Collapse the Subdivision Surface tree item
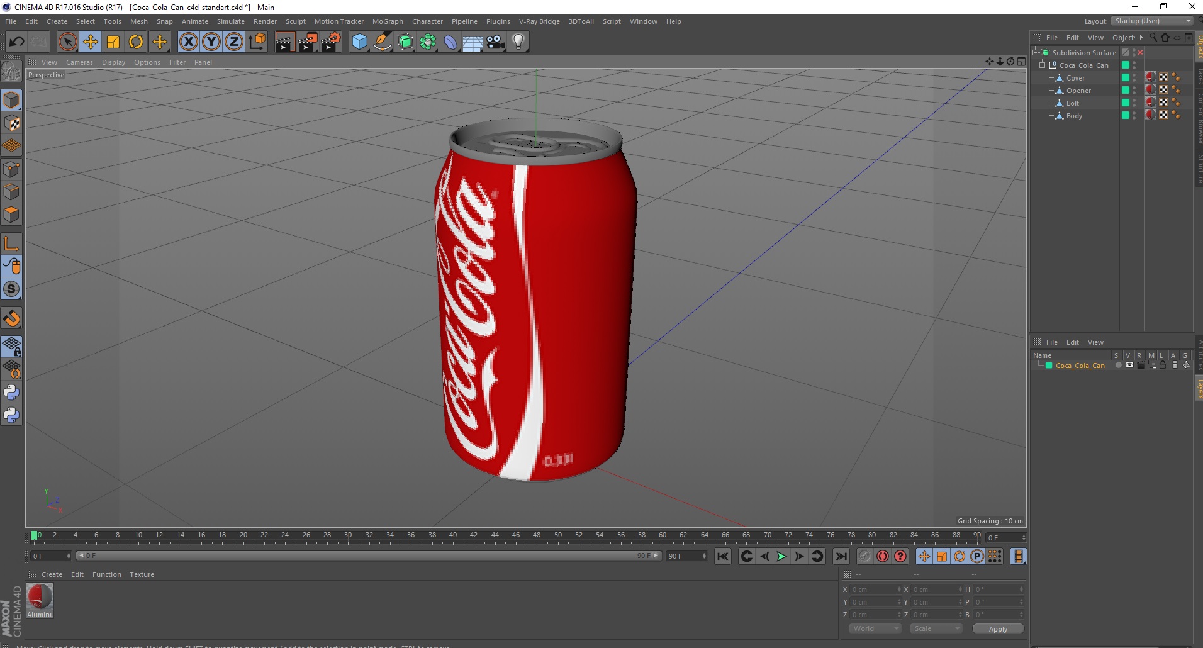The height and width of the screenshot is (648, 1203). coord(1036,52)
